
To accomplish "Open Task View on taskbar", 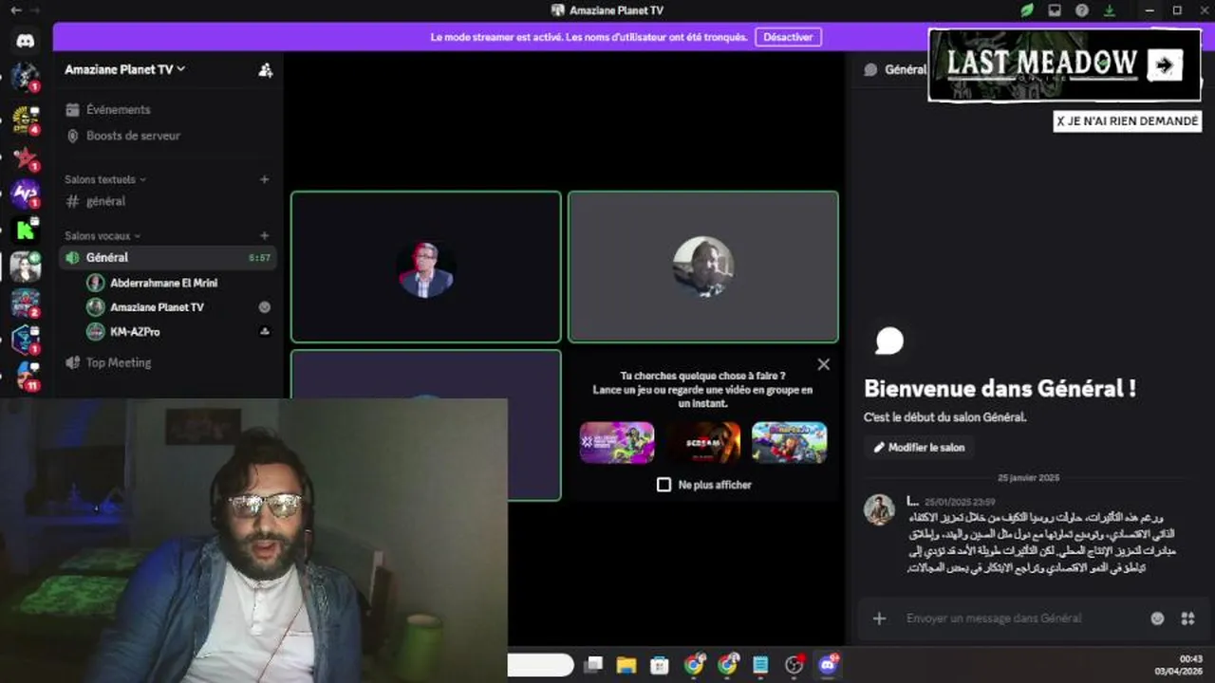I will [593, 665].
